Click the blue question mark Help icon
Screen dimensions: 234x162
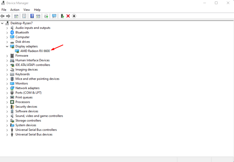pyautogui.click(x=32, y=16)
